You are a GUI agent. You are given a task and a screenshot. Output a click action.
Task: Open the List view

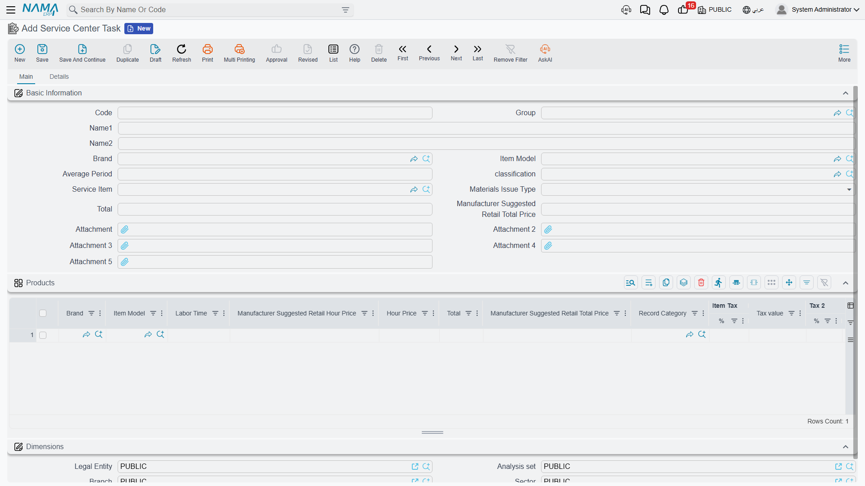(333, 53)
